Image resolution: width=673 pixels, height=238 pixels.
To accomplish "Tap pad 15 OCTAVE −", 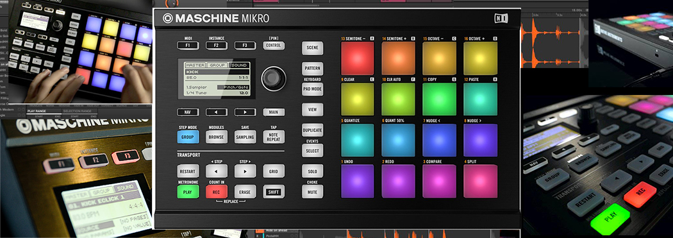I will coord(439,58).
